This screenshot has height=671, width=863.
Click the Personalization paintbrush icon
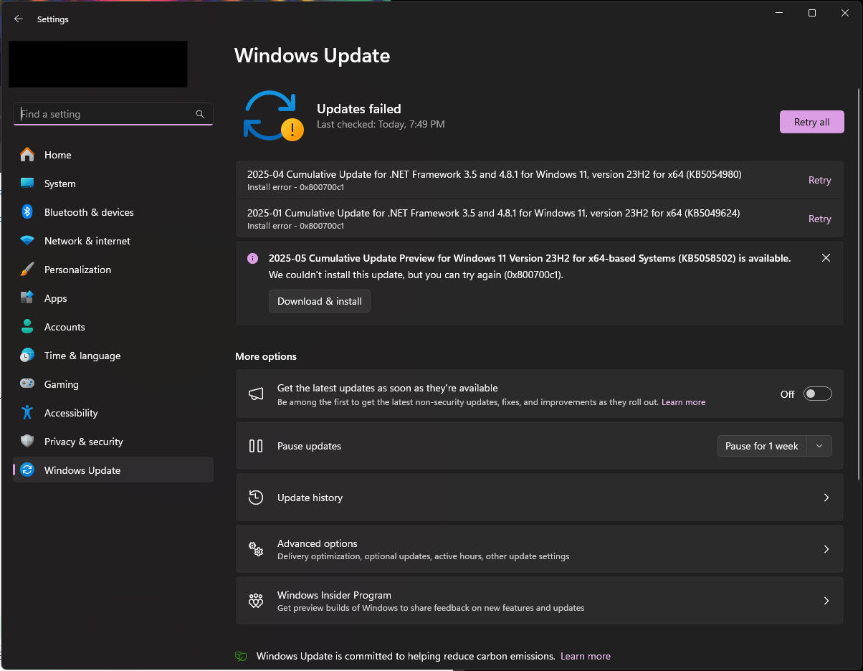pyautogui.click(x=27, y=270)
